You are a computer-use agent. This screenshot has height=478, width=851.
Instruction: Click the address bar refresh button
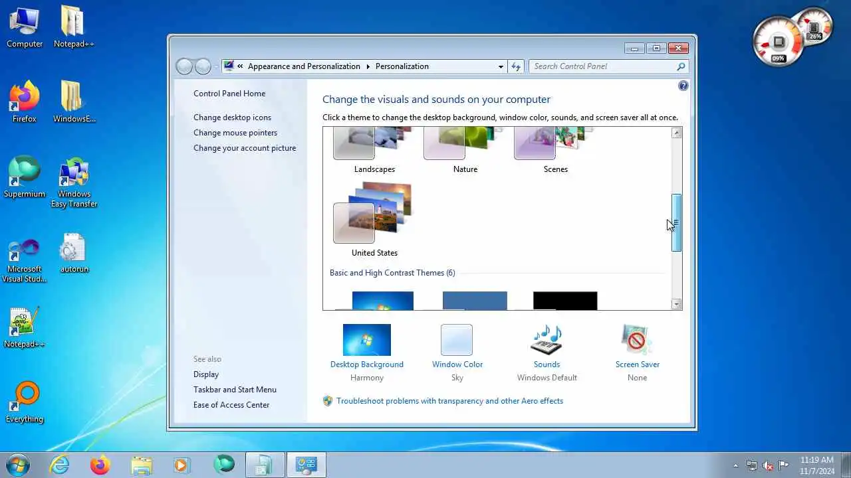tap(516, 66)
